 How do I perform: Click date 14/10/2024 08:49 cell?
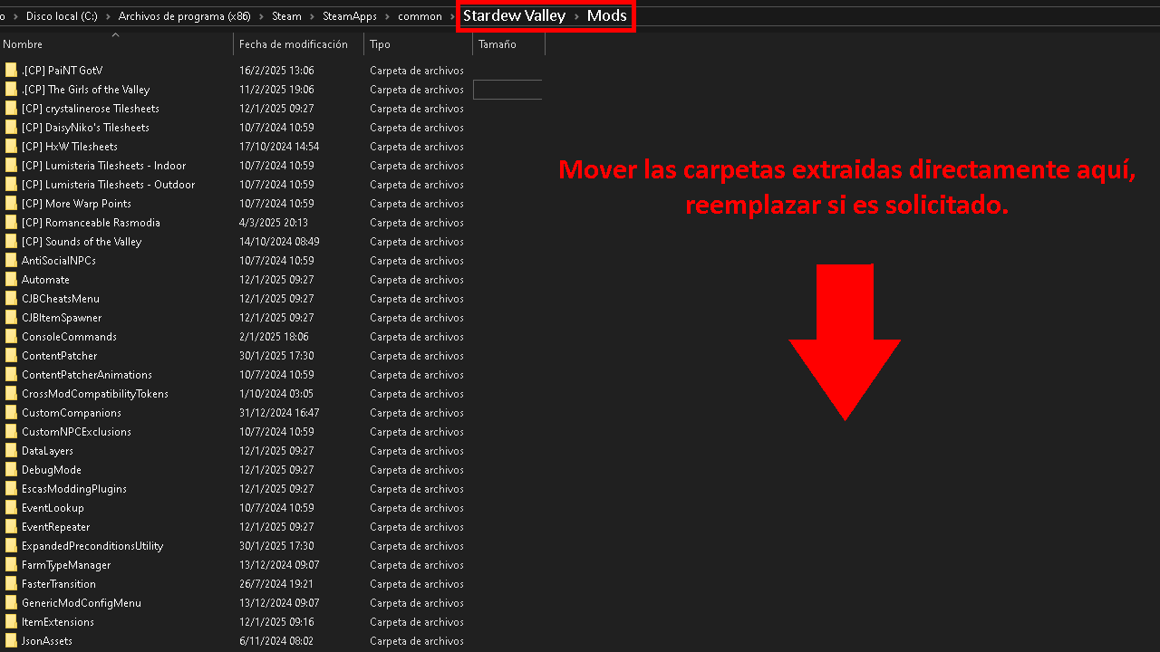279,242
